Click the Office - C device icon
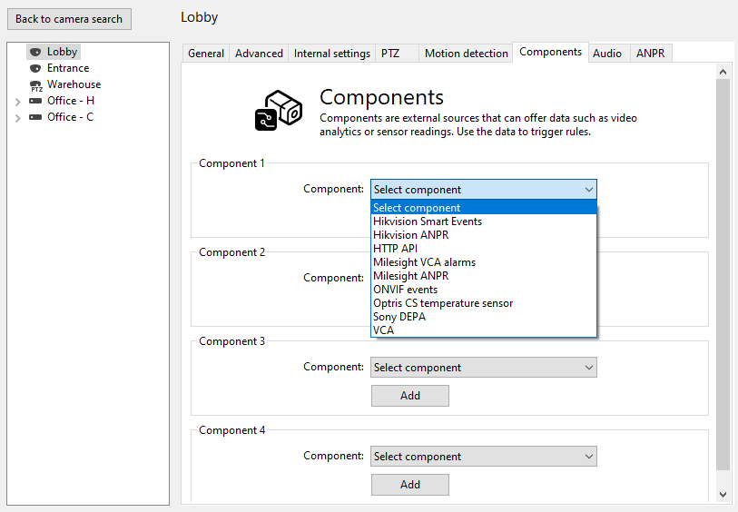Screen dimensions: 738x512 [x=35, y=117]
